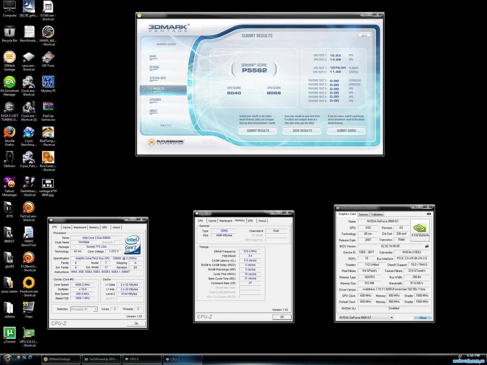This screenshot has width=487, height=365.
Task: Open Crysis Benchmark desktop icon
Action: (x=29, y=136)
